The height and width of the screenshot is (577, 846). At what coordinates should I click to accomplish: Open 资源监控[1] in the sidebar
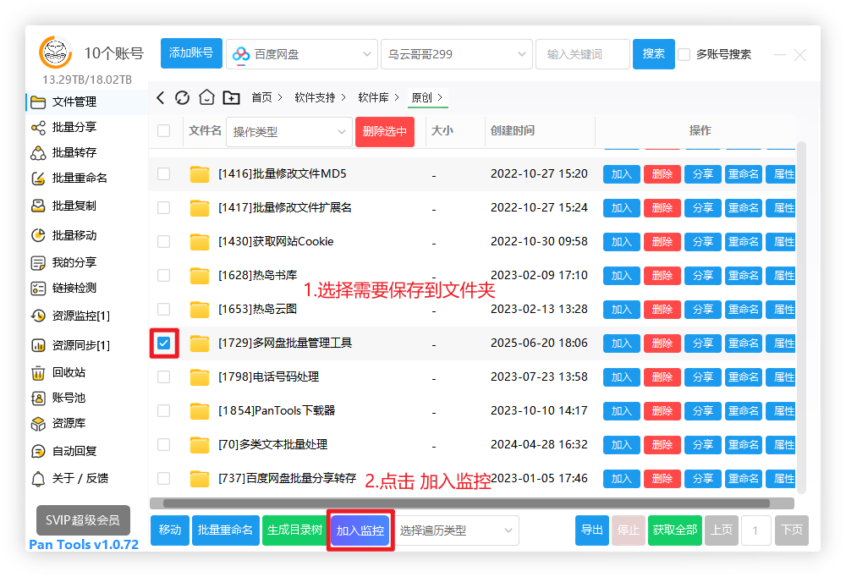point(80,316)
